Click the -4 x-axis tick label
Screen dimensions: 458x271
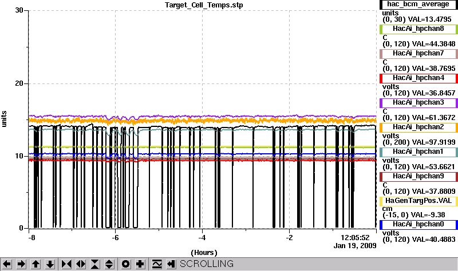tap(202, 238)
